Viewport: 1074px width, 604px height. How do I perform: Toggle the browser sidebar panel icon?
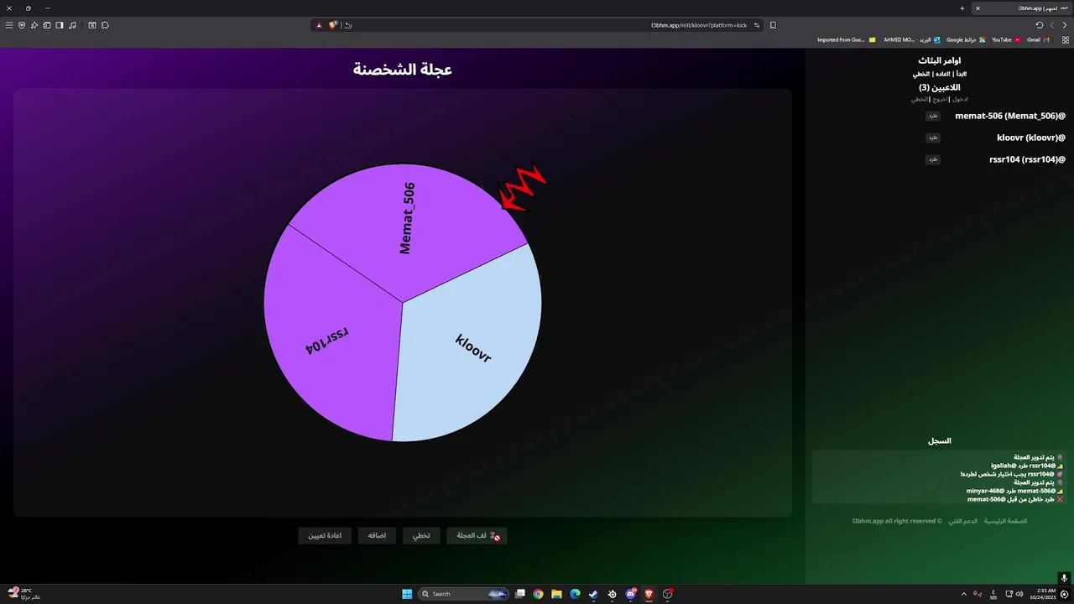[60, 25]
